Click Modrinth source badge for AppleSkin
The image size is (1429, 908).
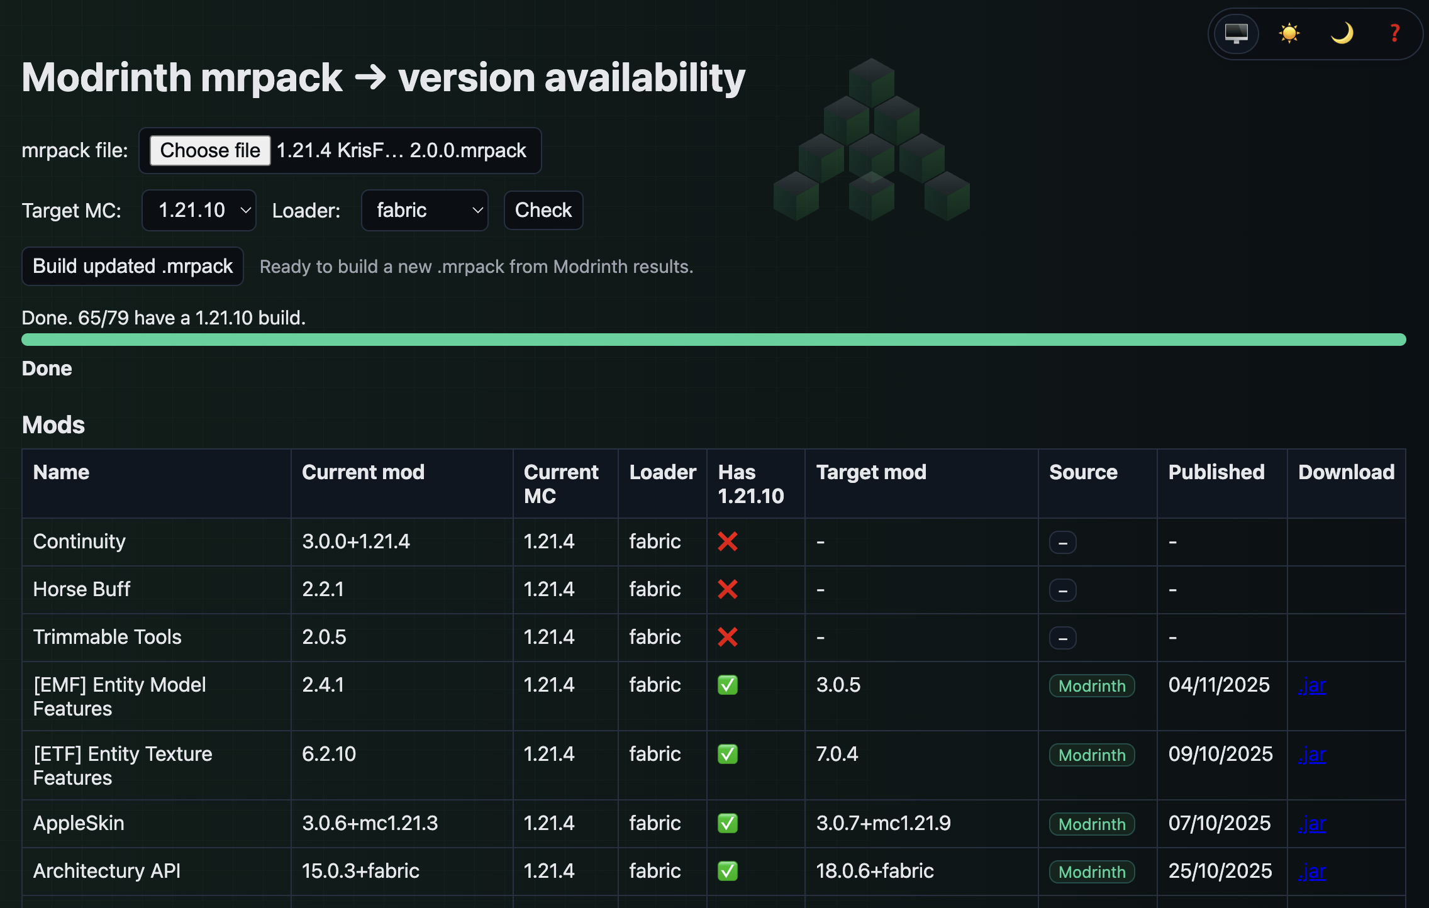[1091, 824]
